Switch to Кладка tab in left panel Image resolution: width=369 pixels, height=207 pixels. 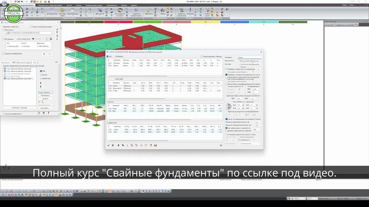pos(28,63)
